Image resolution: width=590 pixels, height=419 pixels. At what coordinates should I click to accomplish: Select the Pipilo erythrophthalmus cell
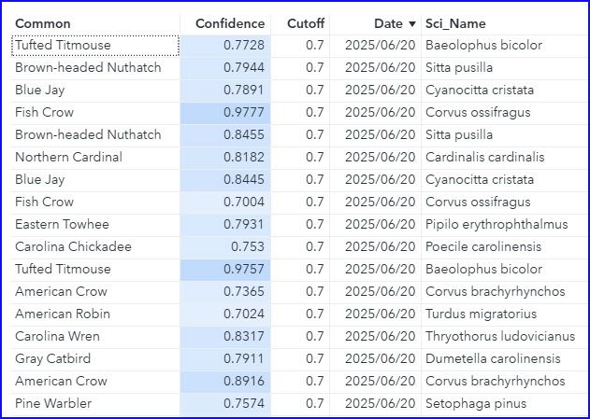coord(496,224)
